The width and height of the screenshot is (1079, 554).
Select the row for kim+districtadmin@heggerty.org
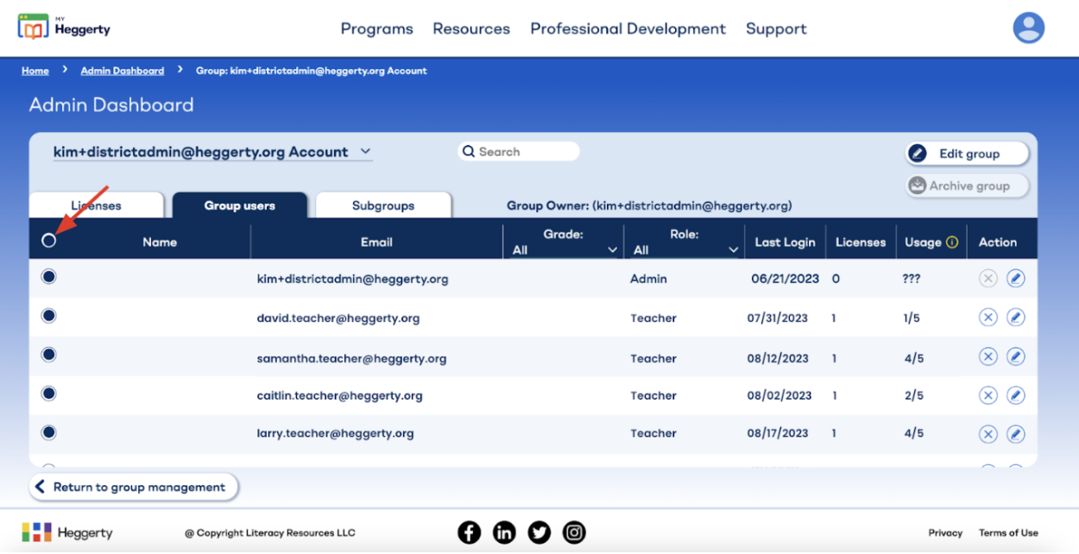click(x=48, y=276)
